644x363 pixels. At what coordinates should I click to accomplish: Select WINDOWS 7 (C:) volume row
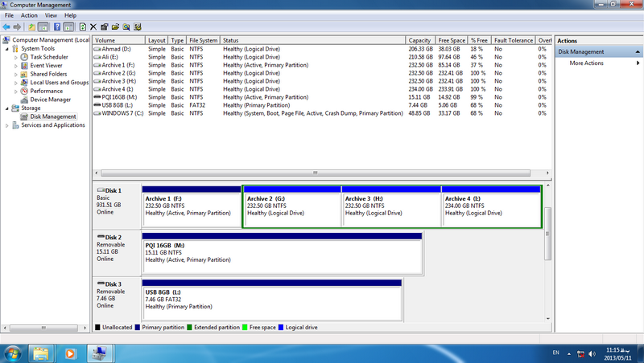click(x=321, y=113)
